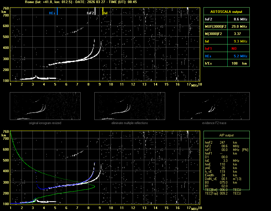271x211 pixels.
Task: Open the original ionogram resized thumbnail
Action: [x=45, y=106]
